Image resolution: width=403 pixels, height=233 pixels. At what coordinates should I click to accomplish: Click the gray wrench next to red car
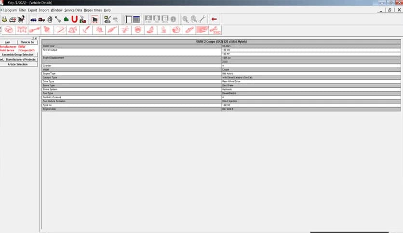point(58,19)
